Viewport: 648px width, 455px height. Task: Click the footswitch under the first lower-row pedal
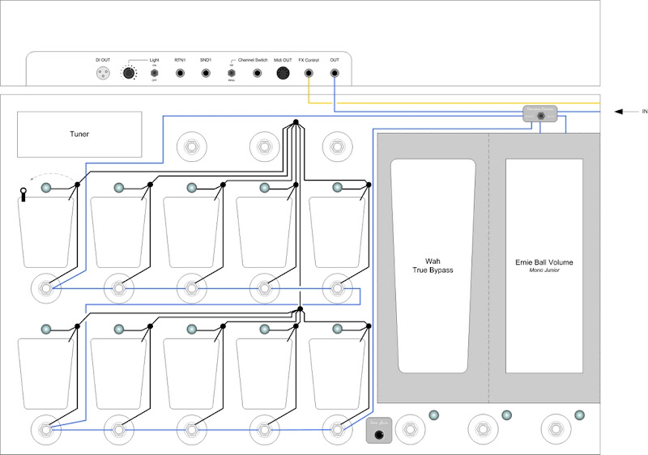(46, 430)
